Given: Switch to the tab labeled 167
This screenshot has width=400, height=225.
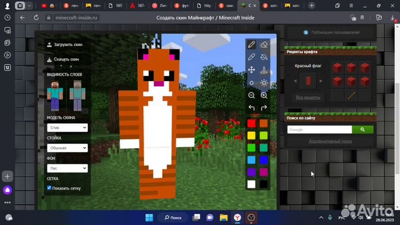Looking at the screenshot, I should click(138, 6).
